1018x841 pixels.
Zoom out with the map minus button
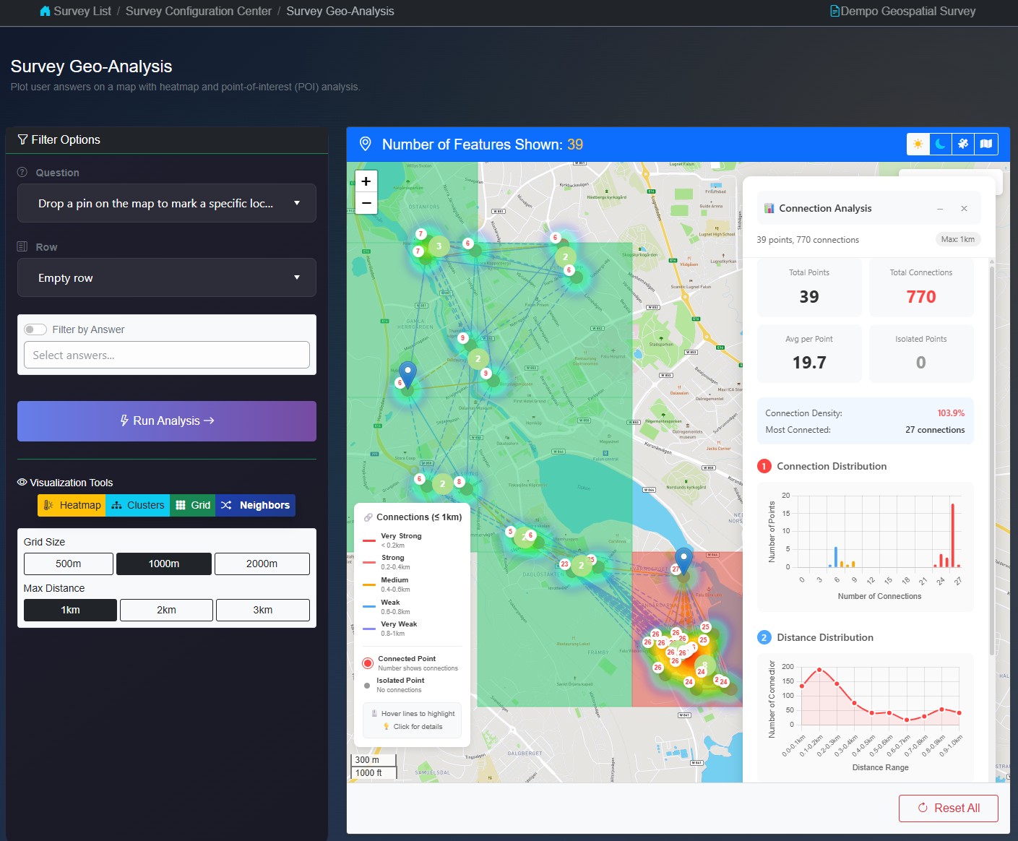(x=366, y=204)
